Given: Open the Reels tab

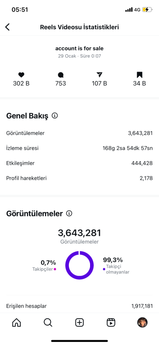Looking at the screenshot, I should click(x=111, y=323).
